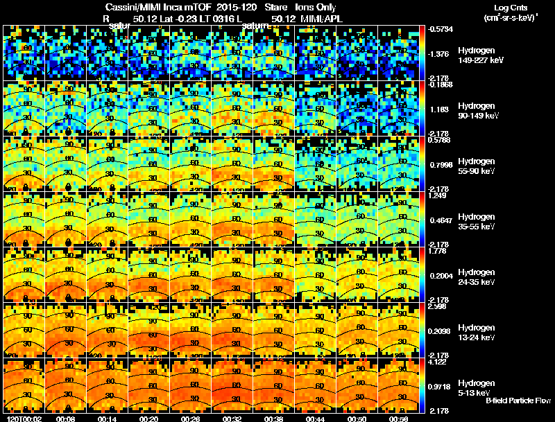555x422 pixels.
Task: Click the 0.2004 color scale value
Action: pyautogui.click(x=441, y=276)
